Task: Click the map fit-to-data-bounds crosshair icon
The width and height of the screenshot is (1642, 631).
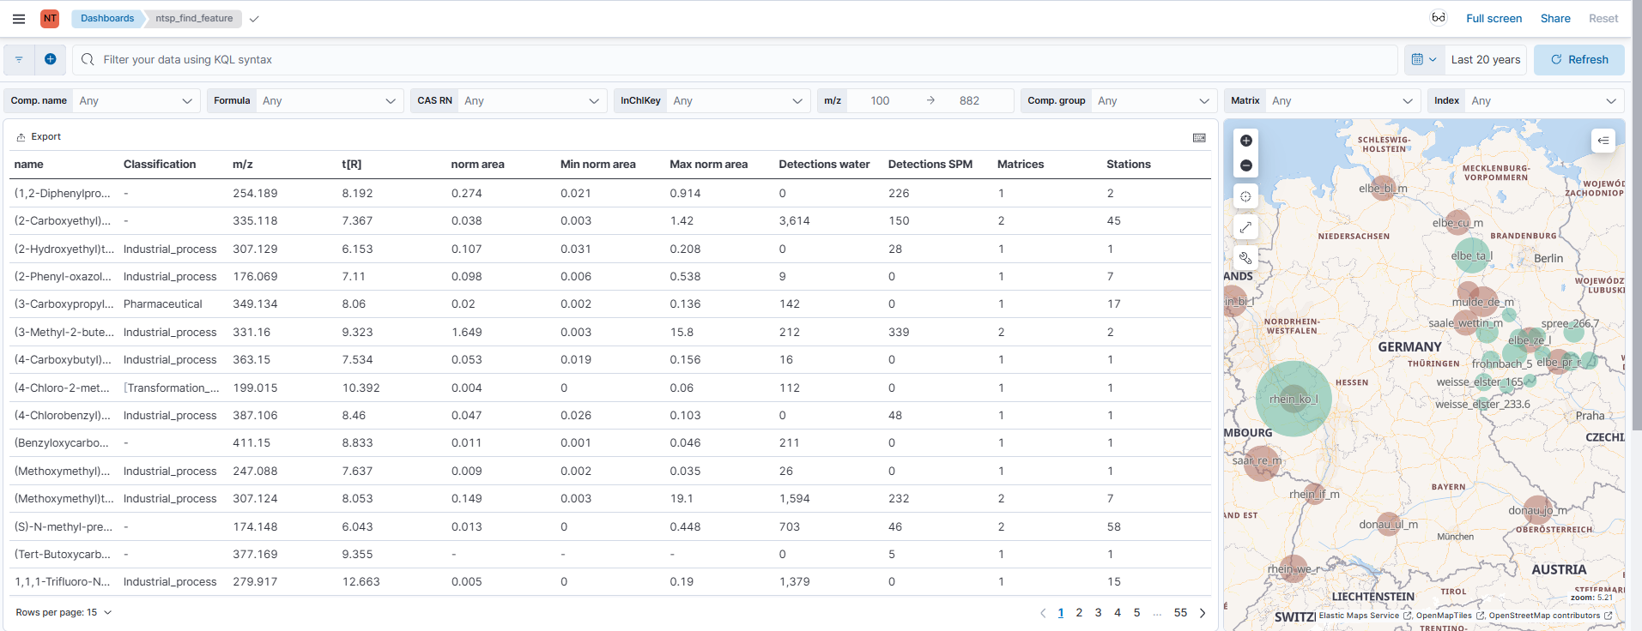Action: [x=1246, y=196]
